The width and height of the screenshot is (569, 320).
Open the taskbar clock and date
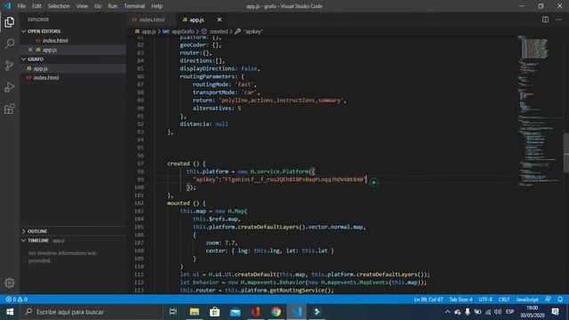[533, 312]
